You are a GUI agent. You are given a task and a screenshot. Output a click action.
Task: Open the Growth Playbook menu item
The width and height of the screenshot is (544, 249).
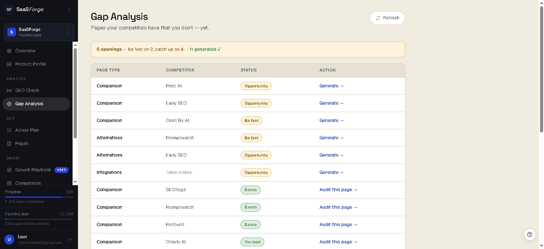(36, 170)
